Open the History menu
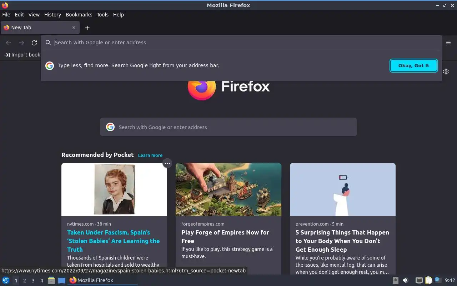This screenshot has height=286, width=457. coord(52,15)
